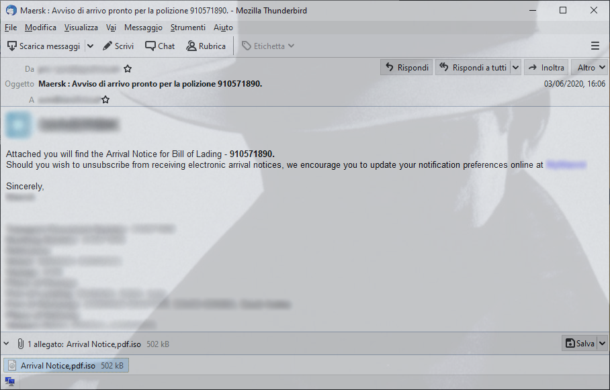Select the Arrival Notice,pdf.iso attachment
The height and width of the screenshot is (390, 610).
(x=66, y=366)
